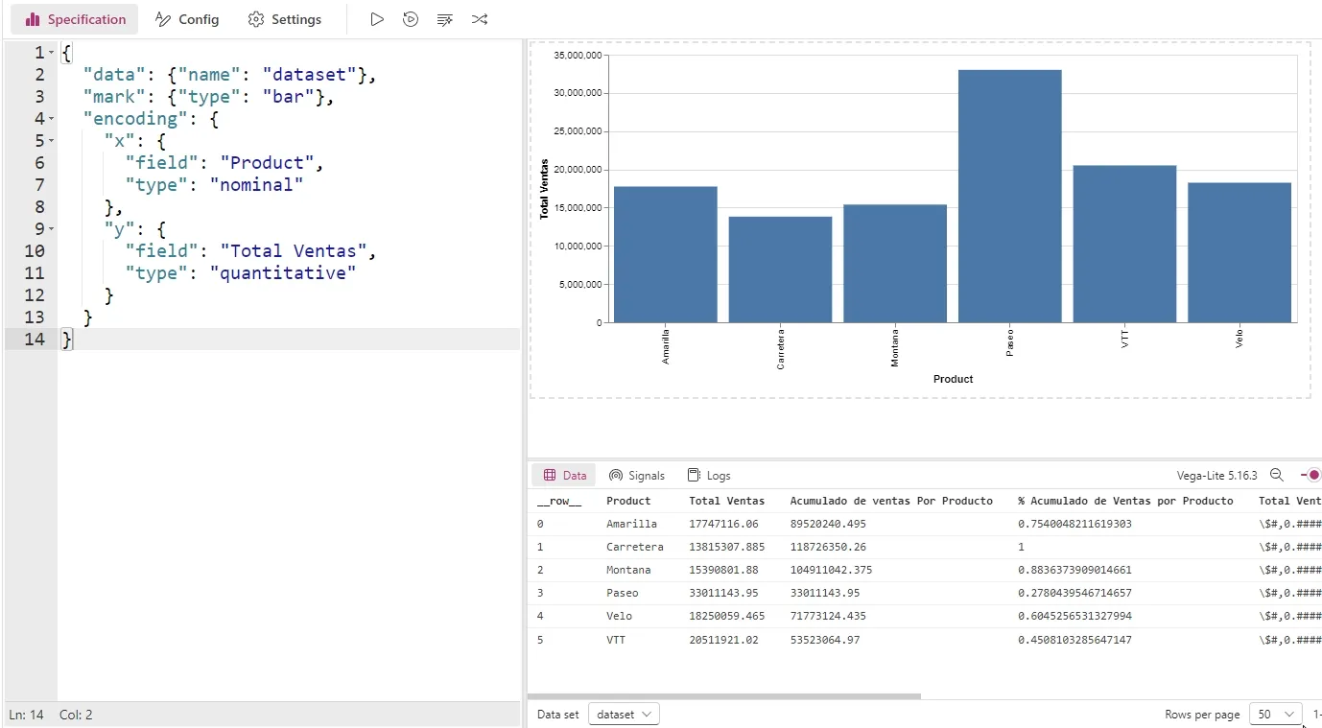This screenshot has width=1322, height=728.
Task: Click the zoom out magnifier icon
Action: 1277,475
